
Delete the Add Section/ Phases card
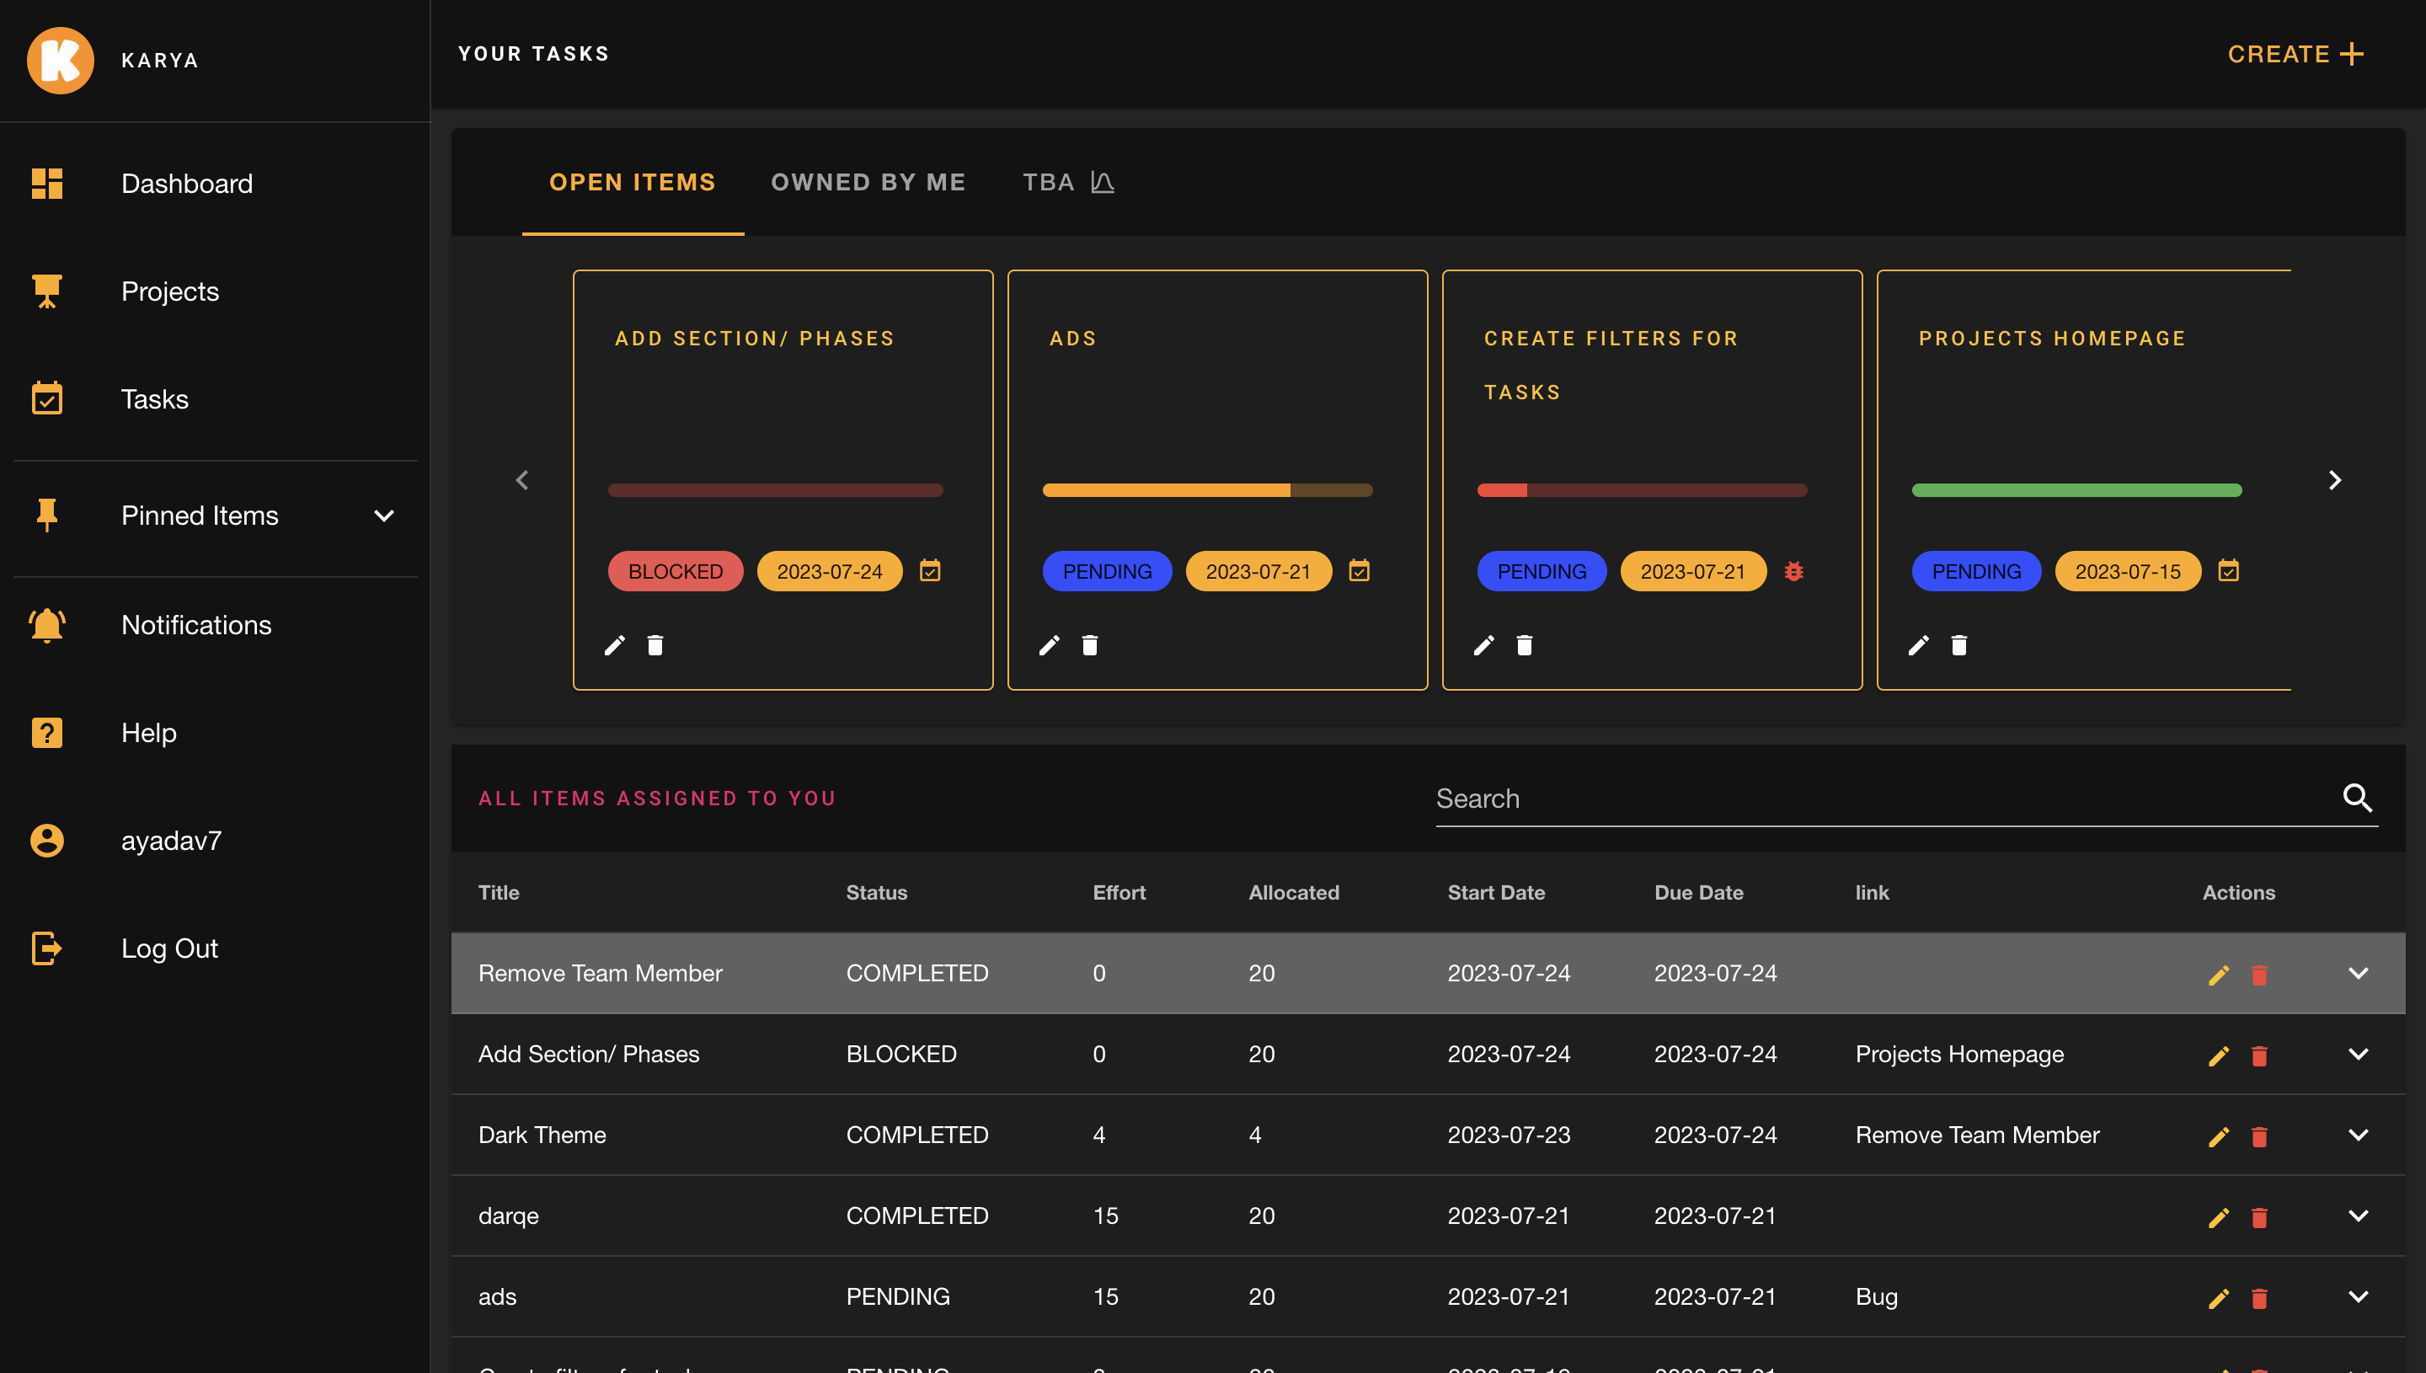click(x=655, y=645)
